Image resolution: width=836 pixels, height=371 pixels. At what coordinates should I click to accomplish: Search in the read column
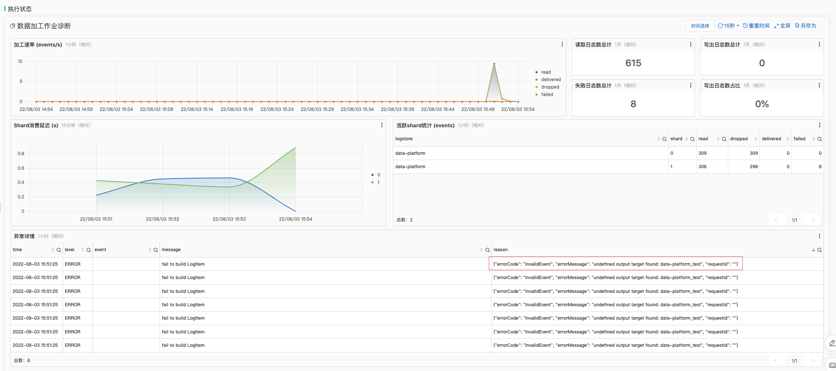coord(724,139)
